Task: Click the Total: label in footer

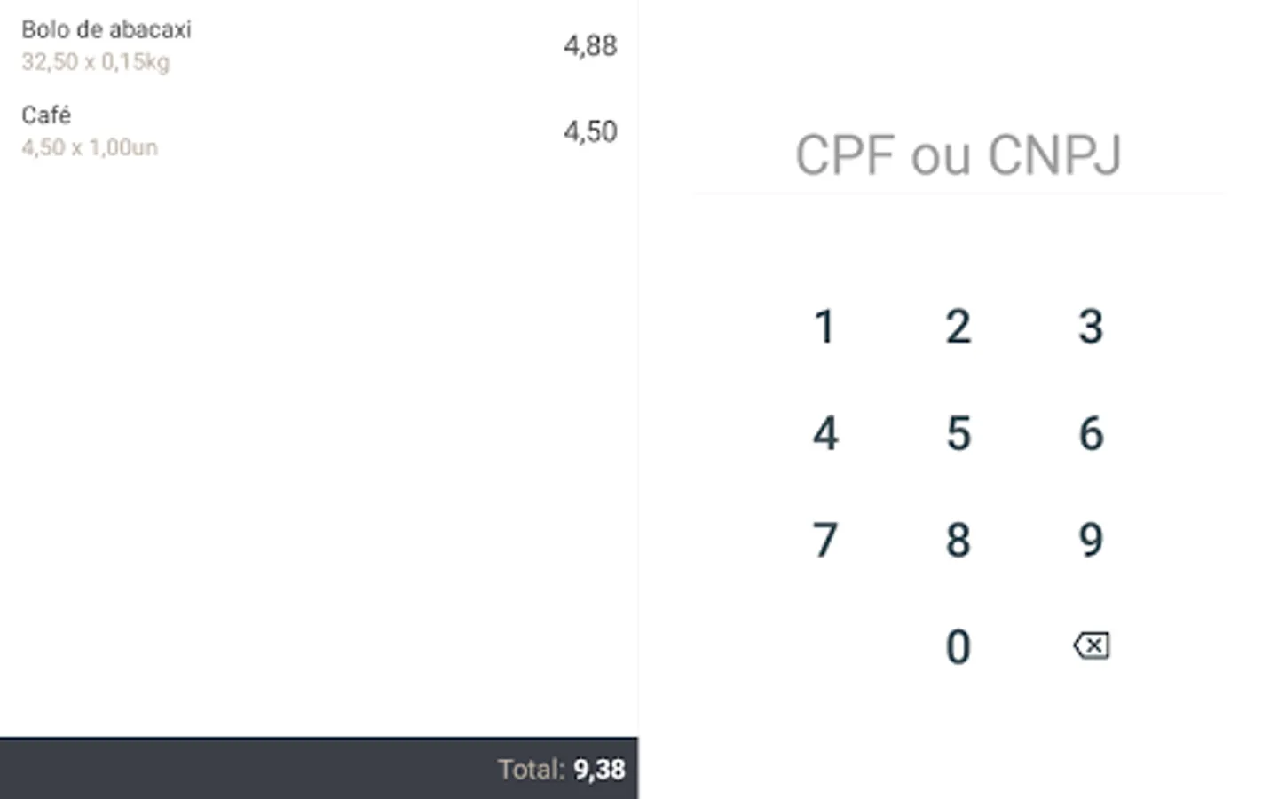Action: point(531,769)
